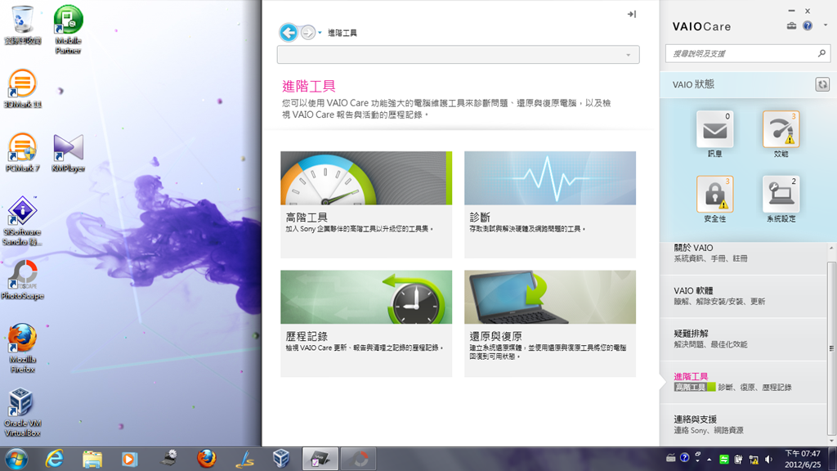
Task: Open the 診斷 heartbeat tile
Action: click(550, 204)
